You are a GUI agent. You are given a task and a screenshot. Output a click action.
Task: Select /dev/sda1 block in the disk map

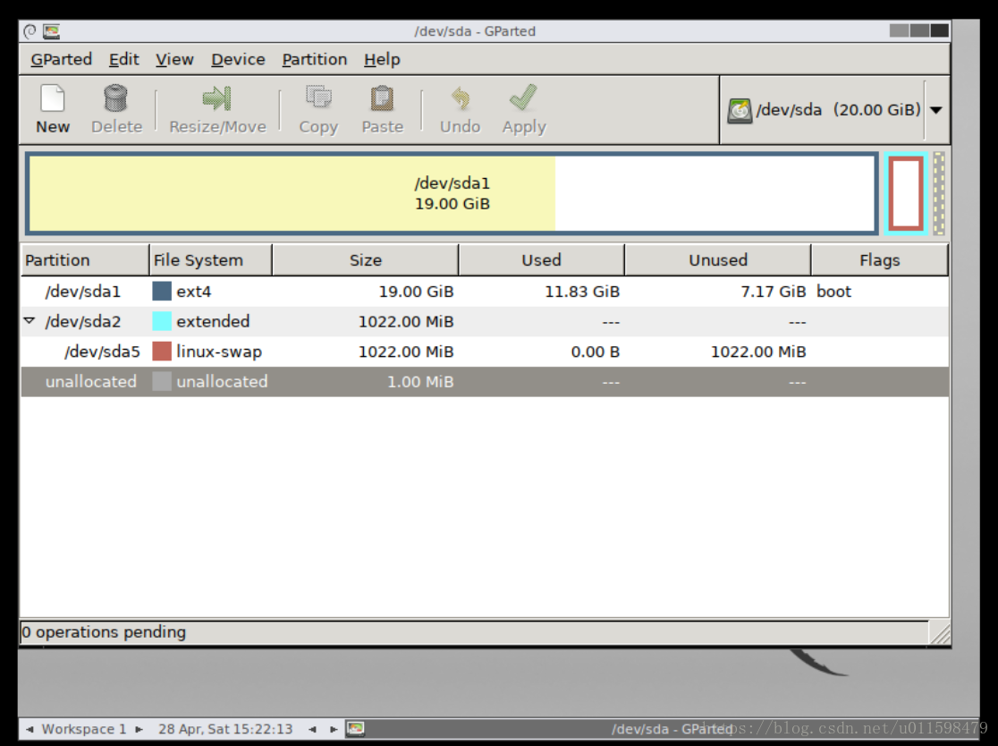(452, 193)
